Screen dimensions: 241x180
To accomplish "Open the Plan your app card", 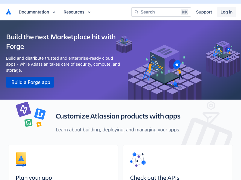I will 63,163.
